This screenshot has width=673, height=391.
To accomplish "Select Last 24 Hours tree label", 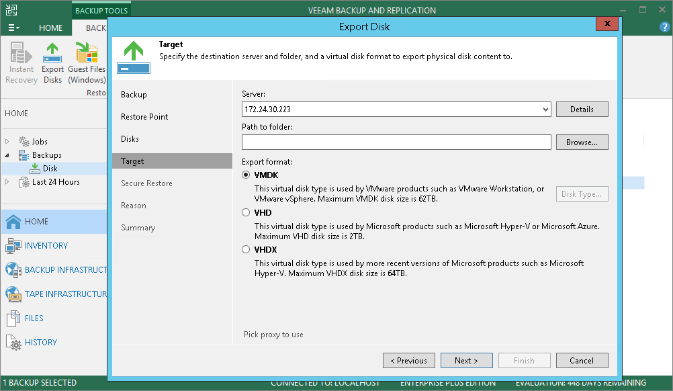I will pos(56,182).
